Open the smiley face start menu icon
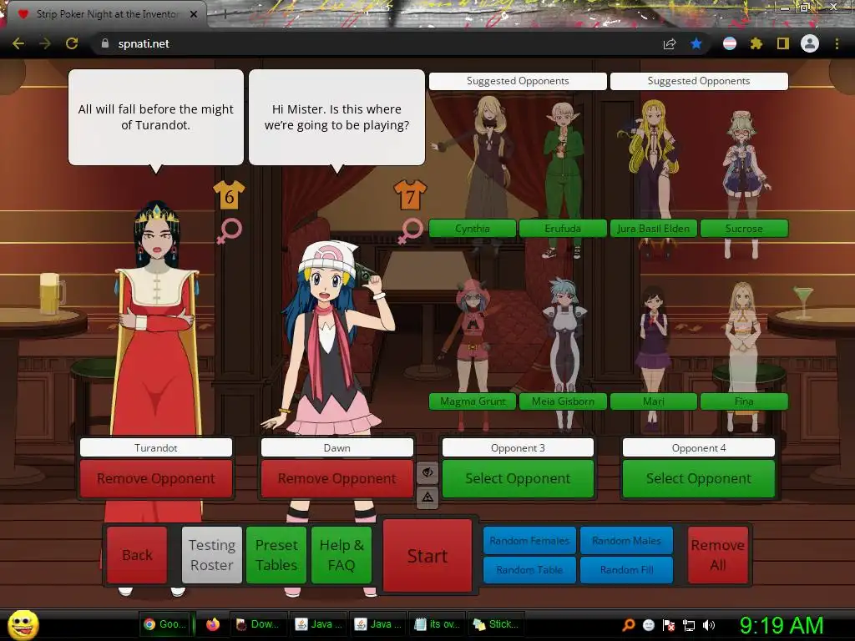This screenshot has height=641, width=855. pos(23,624)
